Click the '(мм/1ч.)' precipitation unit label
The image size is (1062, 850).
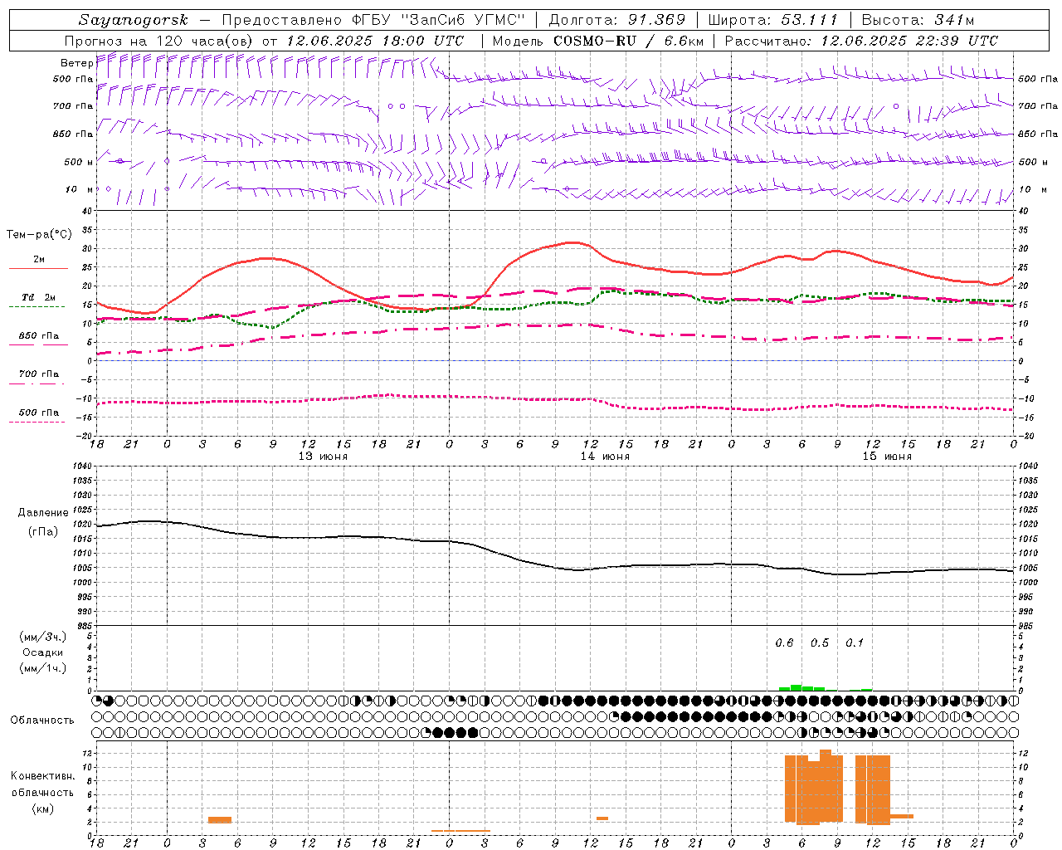(43, 668)
